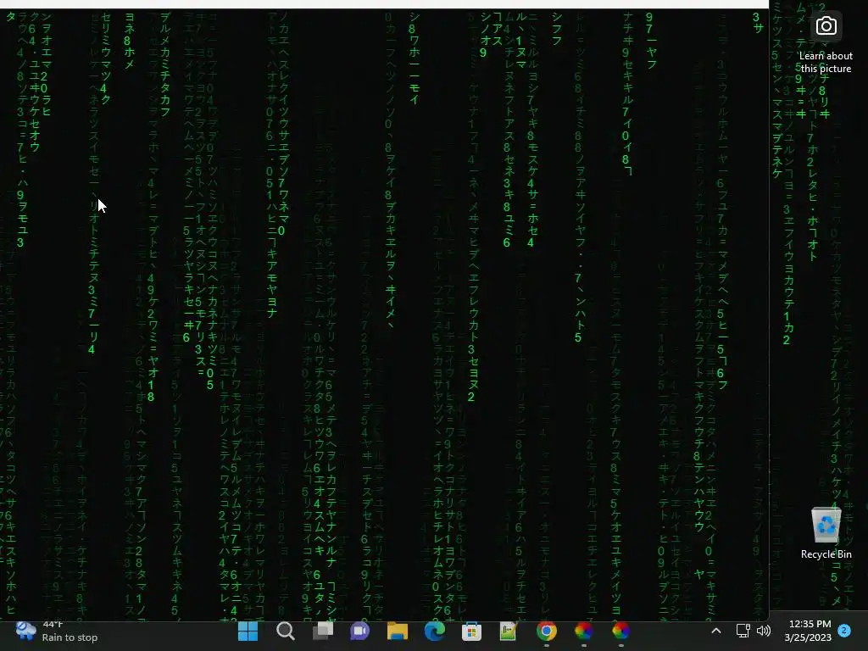Open Microsoft Store from the taskbar
Viewport: 868px width, 651px height.
tap(471, 631)
